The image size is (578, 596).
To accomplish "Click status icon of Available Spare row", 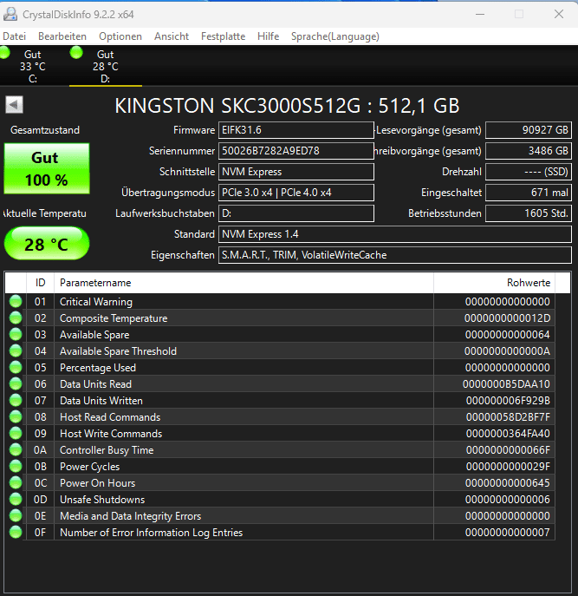I will (x=16, y=335).
